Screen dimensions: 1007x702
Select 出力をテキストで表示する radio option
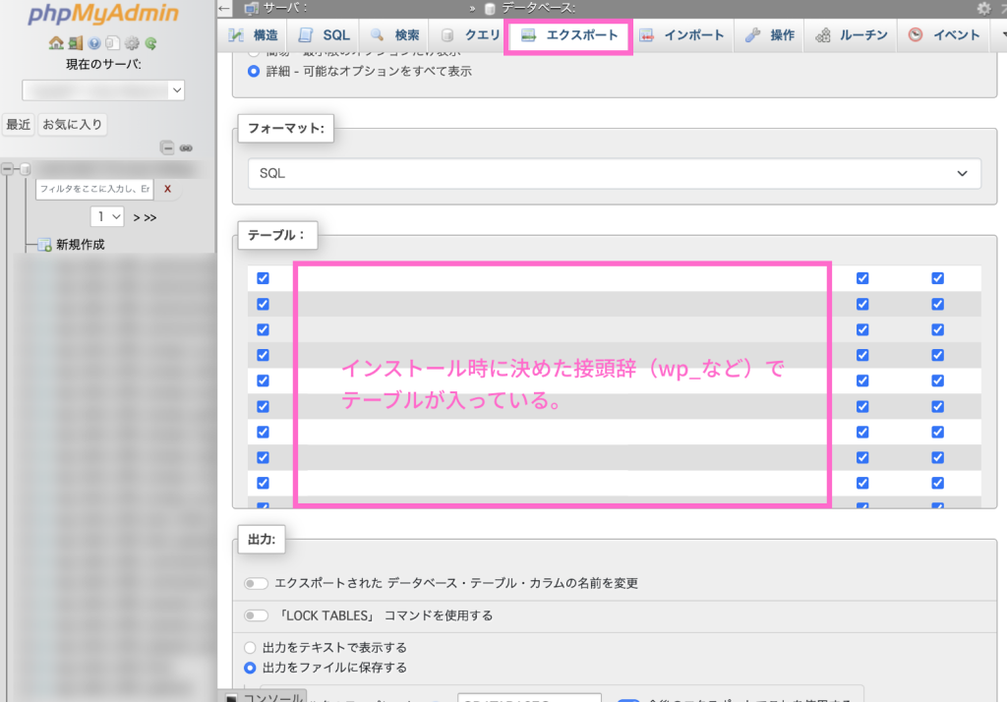[251, 648]
